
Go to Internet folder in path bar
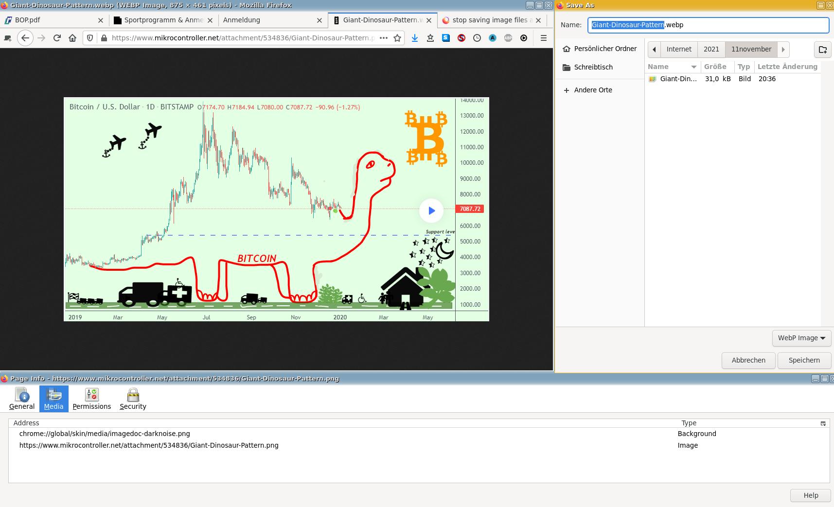tap(679, 49)
